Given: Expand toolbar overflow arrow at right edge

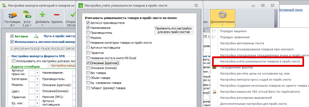Looking at the screenshot, I should [x=276, y=26].
